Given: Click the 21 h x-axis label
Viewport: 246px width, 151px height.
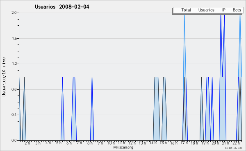Looking at the screenshot, I should tap(225, 143).
